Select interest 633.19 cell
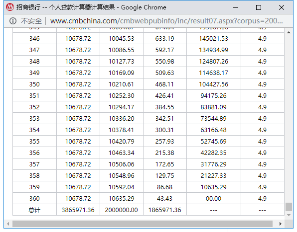The width and height of the screenshot is (297, 232). coord(164,39)
